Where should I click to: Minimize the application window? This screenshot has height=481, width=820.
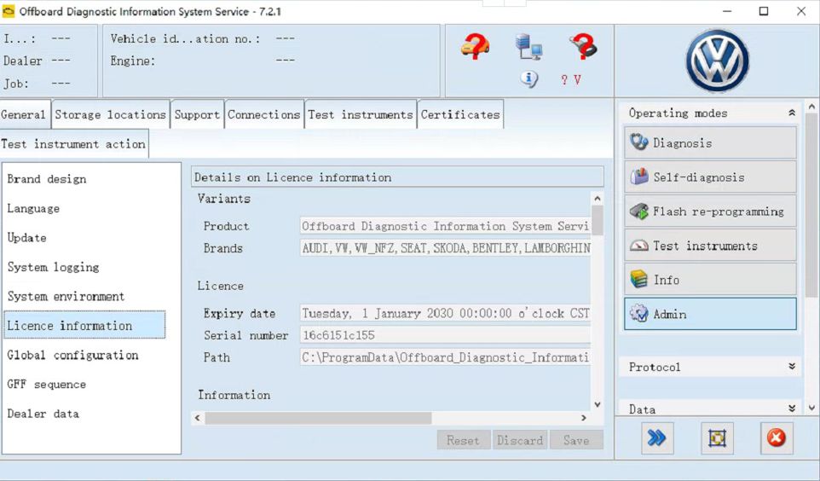727,11
